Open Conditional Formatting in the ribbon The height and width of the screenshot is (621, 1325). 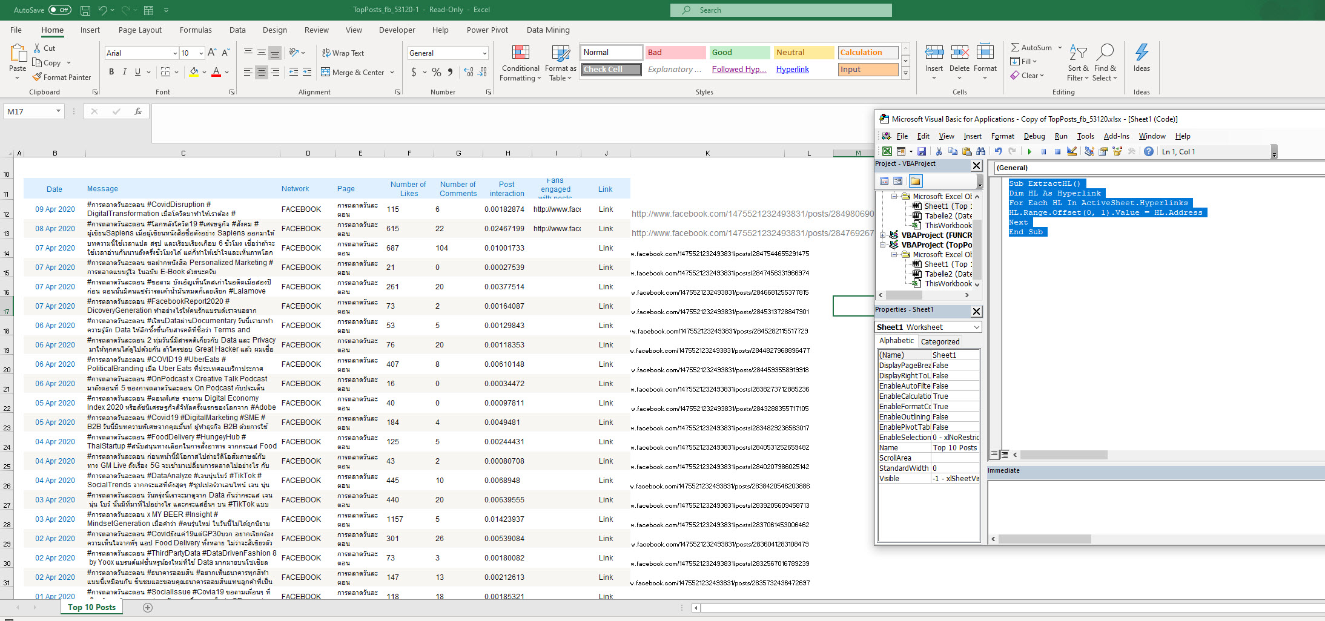point(520,63)
